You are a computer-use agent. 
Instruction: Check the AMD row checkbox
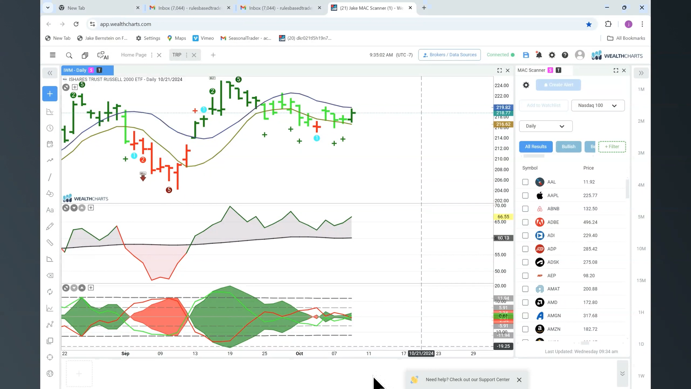pyautogui.click(x=525, y=303)
